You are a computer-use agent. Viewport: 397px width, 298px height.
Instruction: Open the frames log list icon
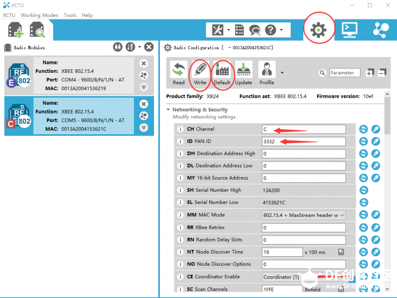click(239, 30)
